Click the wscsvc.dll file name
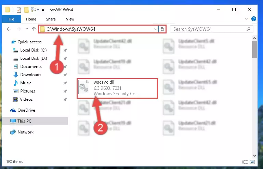Image resolution: width=263 pixels, height=169 pixels. point(104,82)
